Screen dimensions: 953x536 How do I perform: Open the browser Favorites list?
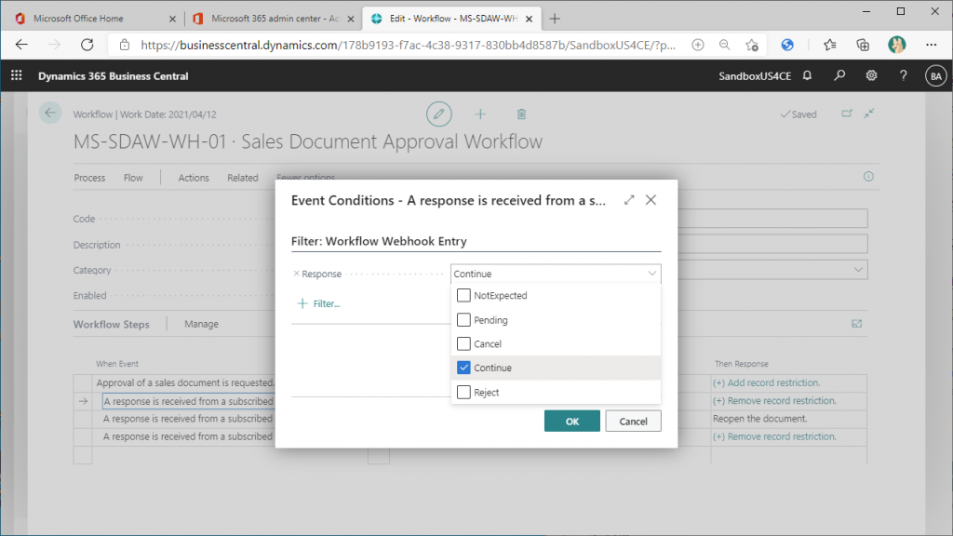click(829, 45)
